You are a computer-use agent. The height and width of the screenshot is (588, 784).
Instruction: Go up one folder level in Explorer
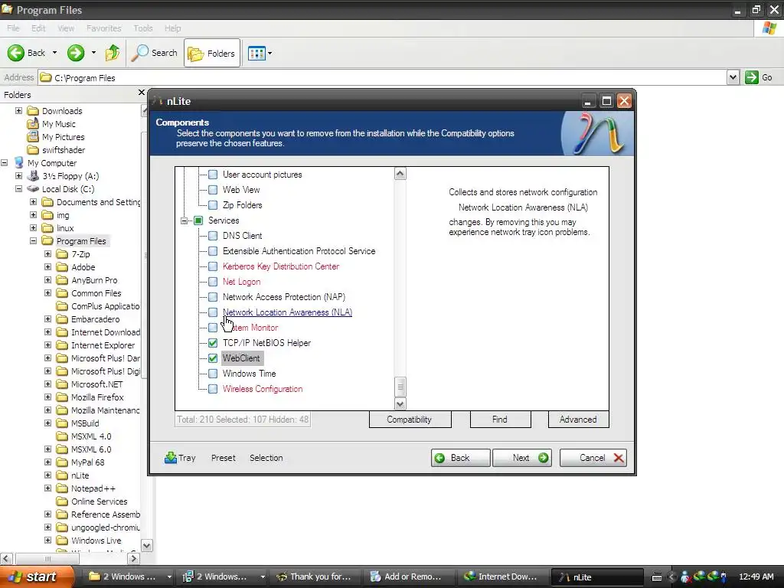(113, 53)
